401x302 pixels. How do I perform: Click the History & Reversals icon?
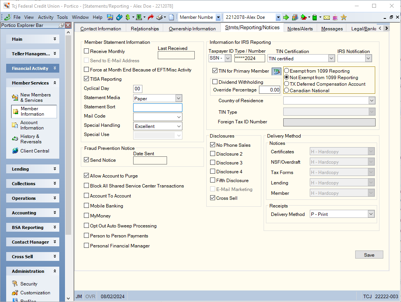(x=15, y=139)
